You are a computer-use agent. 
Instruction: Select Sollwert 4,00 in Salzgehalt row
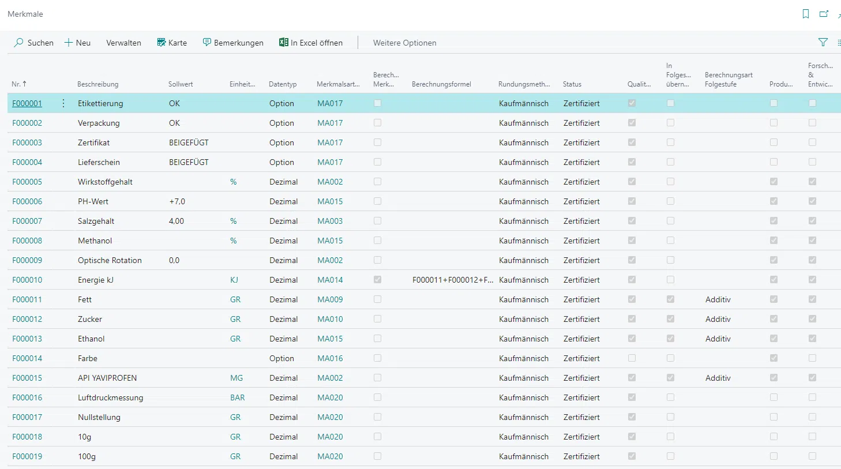coord(177,221)
